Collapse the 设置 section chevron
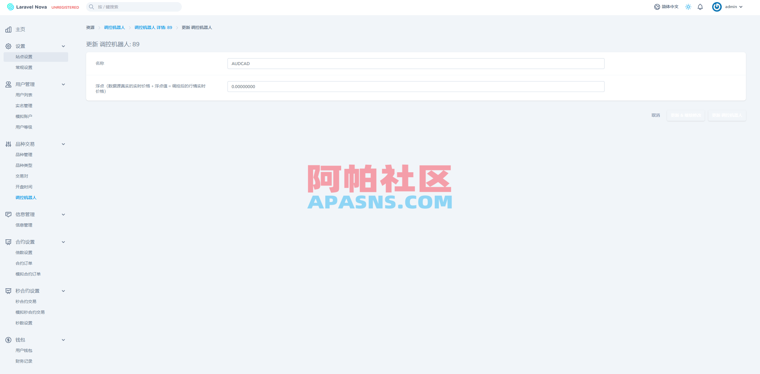 coord(63,46)
